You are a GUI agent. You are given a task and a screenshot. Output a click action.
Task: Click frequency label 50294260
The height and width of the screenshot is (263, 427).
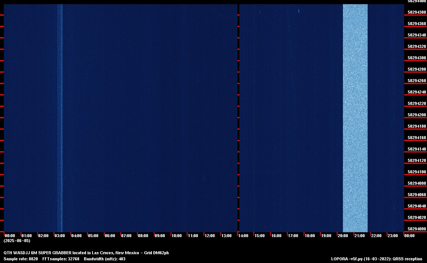click(417, 81)
